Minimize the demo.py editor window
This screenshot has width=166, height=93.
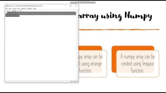pyautogui.click(x=65, y=6)
